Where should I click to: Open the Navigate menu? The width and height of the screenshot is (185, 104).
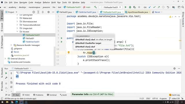(x=23, y=2)
